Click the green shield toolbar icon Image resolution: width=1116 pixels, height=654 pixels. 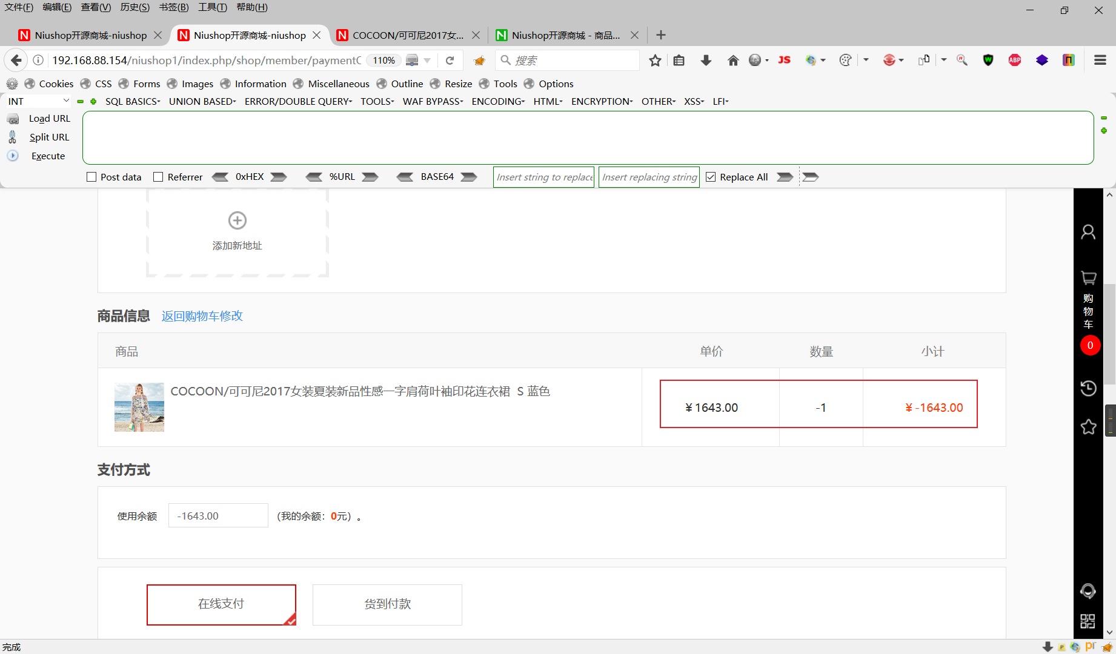988,60
